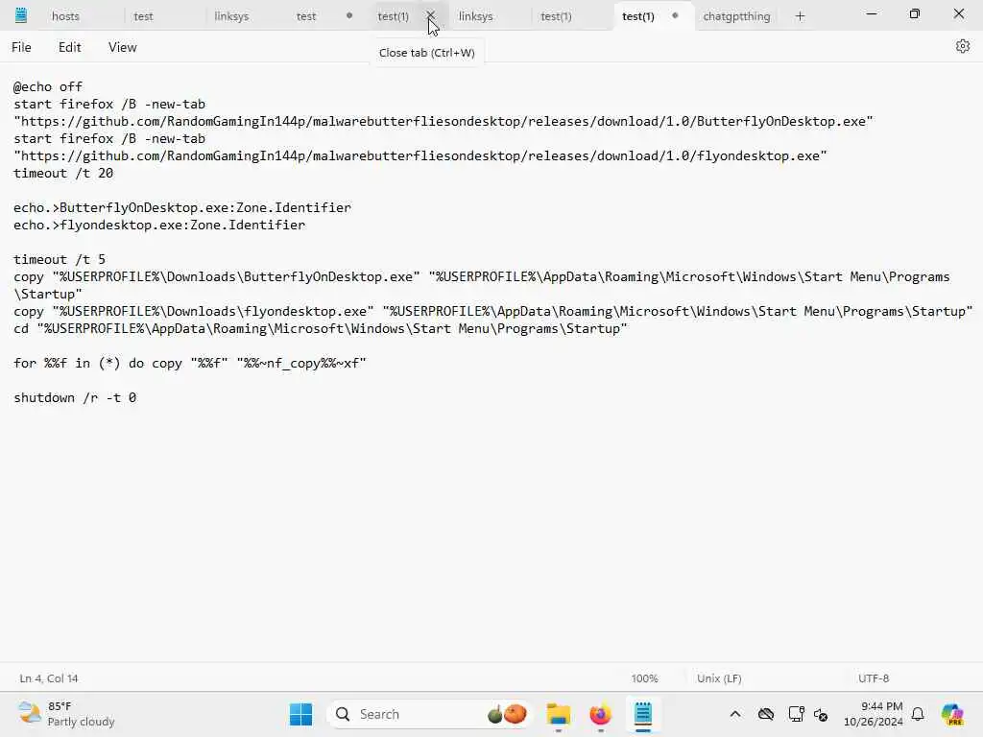
Task: Click the 'timeout /t 20' line
Action: [x=63, y=173]
